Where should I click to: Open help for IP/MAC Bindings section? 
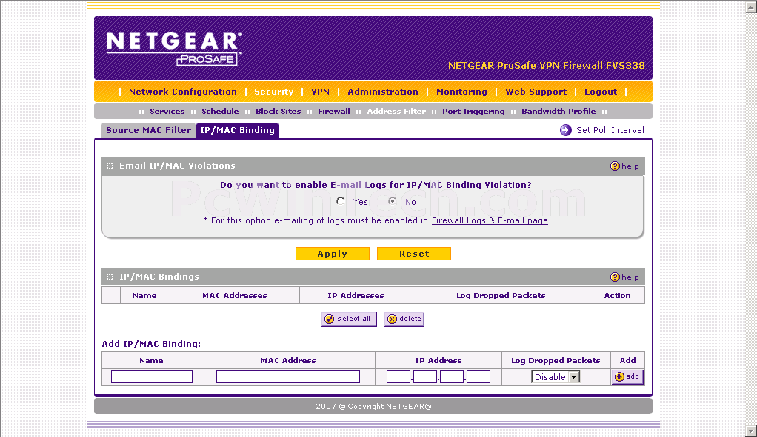pyautogui.click(x=624, y=277)
